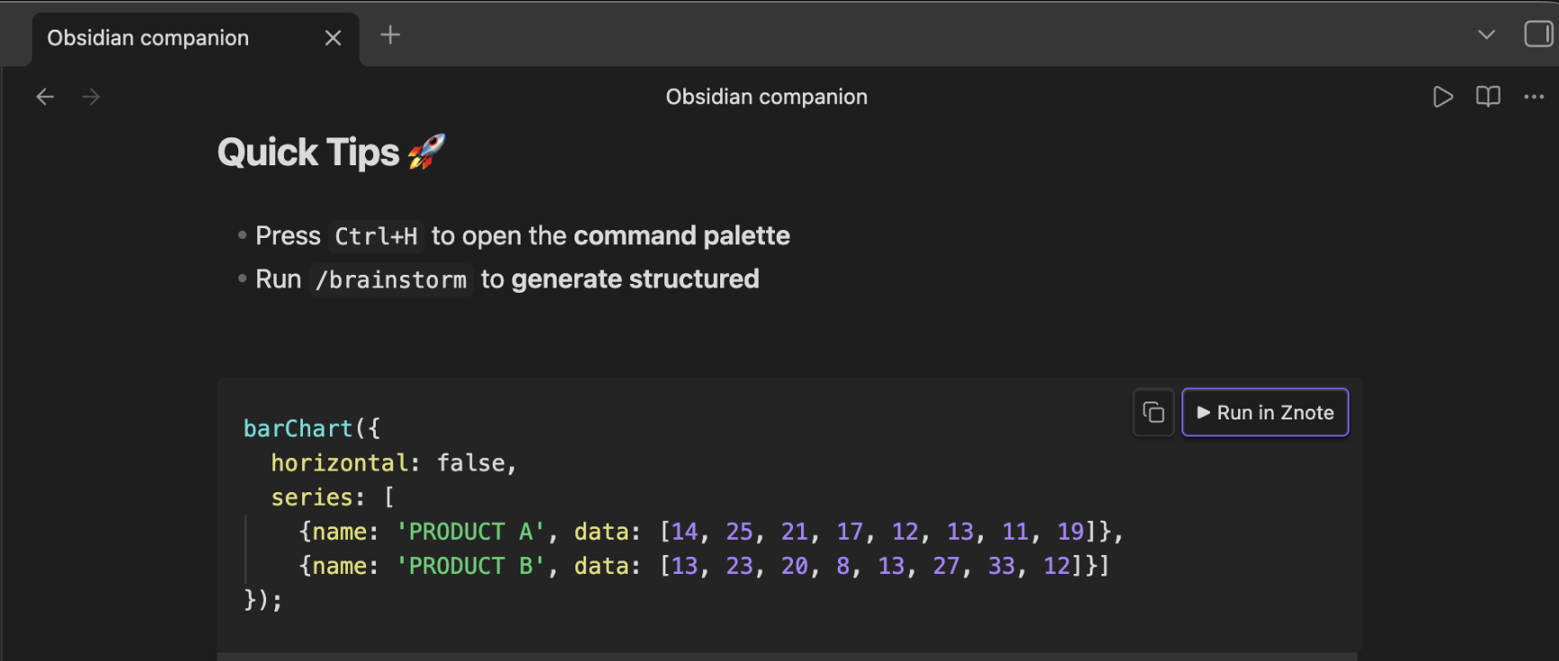Close the Obsidian companion tab

pyautogui.click(x=333, y=38)
